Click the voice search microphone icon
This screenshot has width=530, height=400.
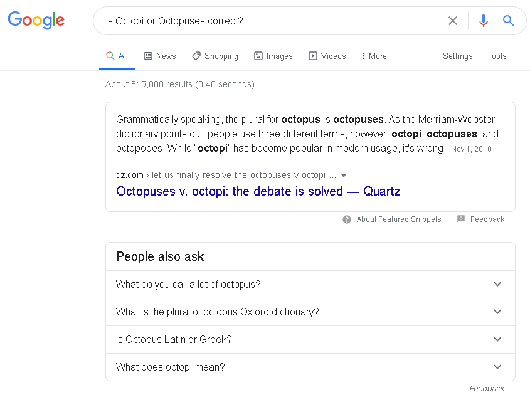click(x=483, y=20)
